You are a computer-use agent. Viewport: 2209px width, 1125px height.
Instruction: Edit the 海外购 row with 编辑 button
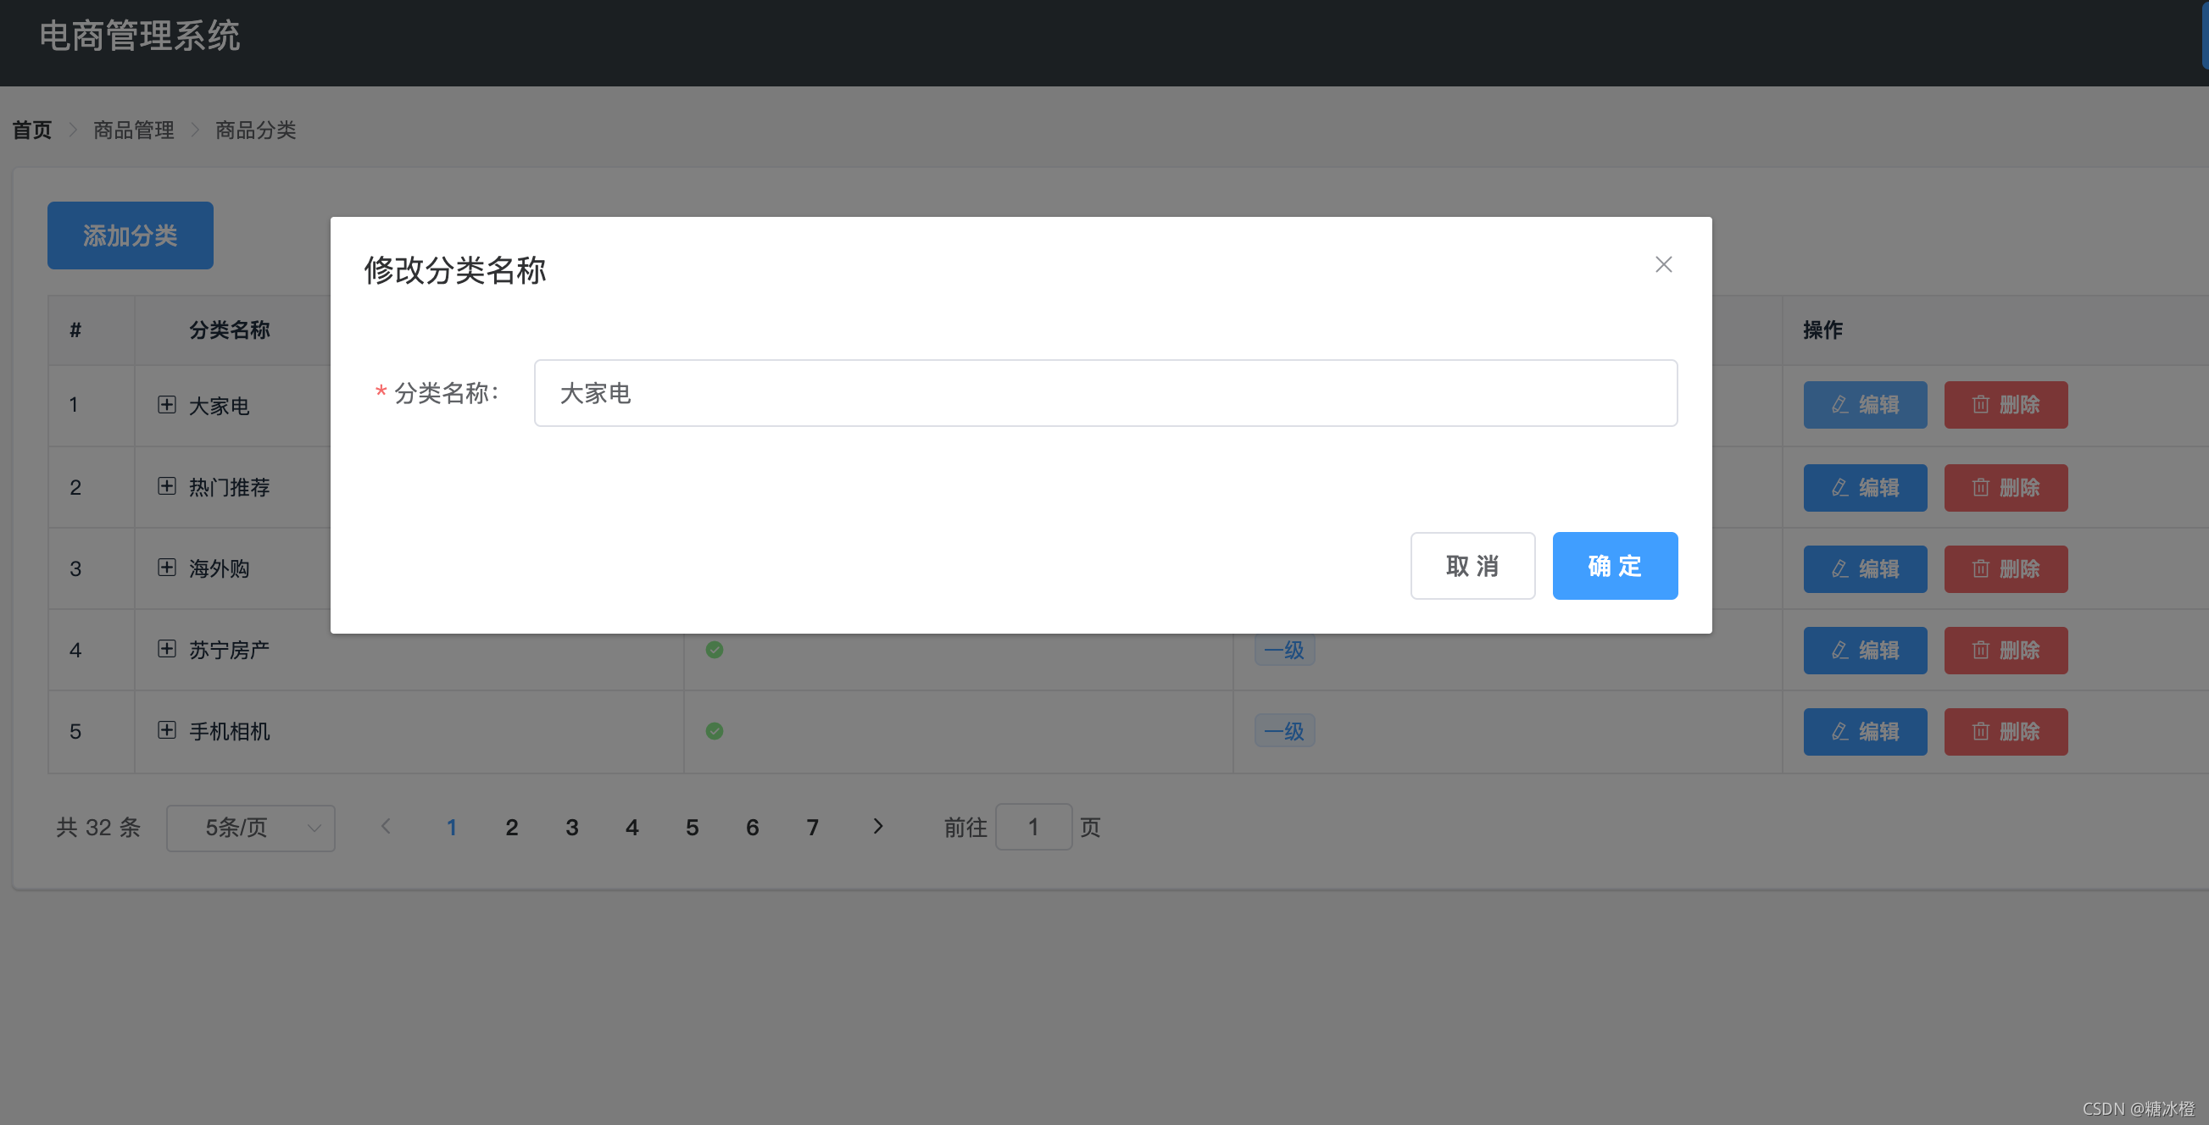(x=1864, y=569)
